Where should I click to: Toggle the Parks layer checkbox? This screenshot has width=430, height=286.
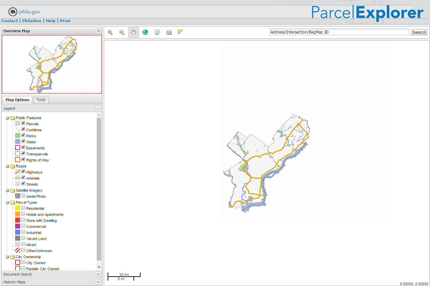pos(23,135)
